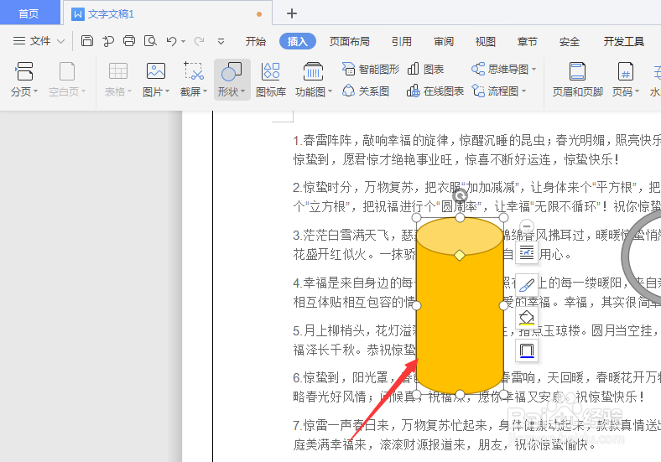
Task: Insert a 智能图形 smart graphic
Action: (x=371, y=69)
